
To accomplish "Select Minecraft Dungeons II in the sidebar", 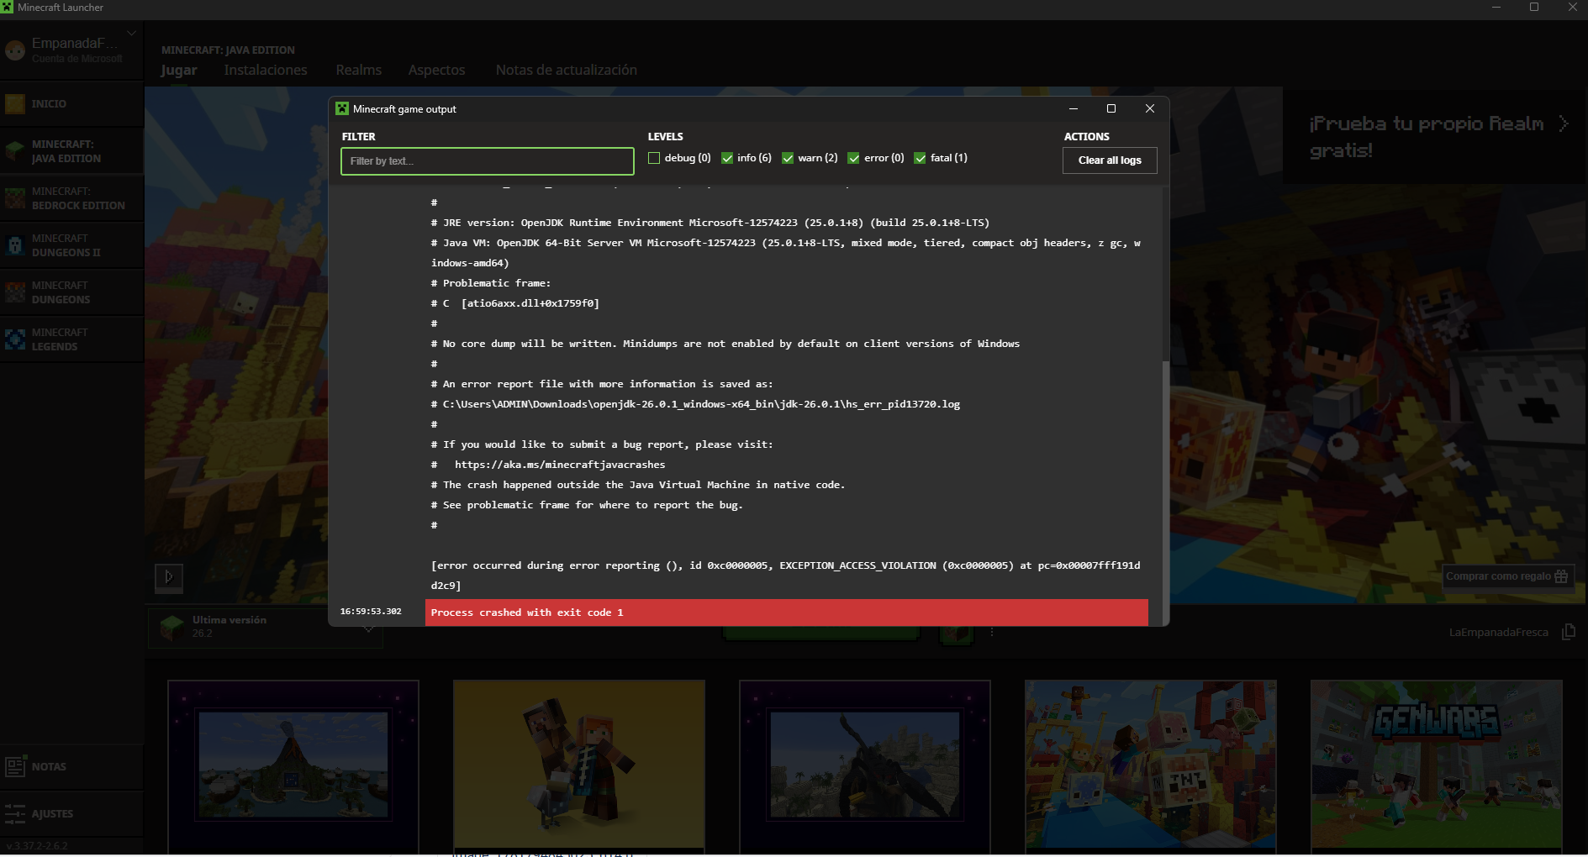I will click(71, 245).
